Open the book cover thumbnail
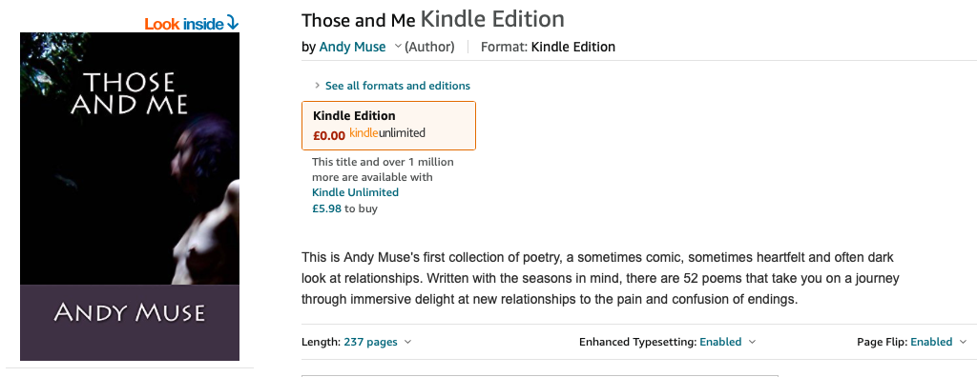977x377 pixels. 130,196
